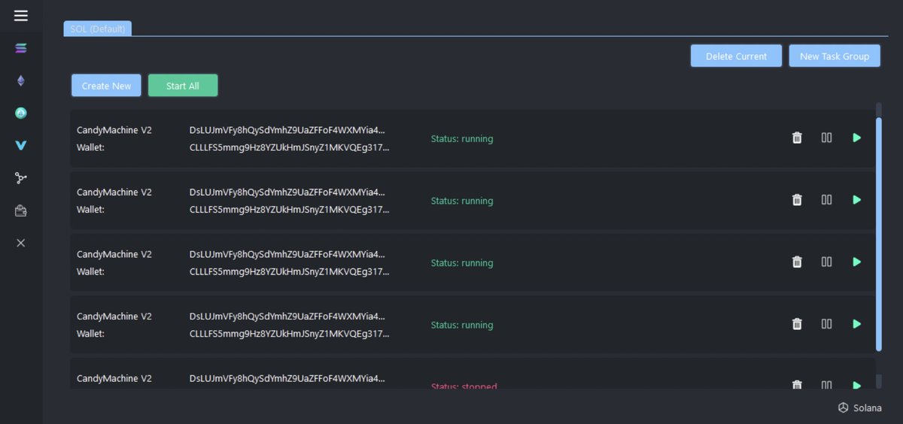Pause the second running task
903x424 pixels.
[826, 200]
